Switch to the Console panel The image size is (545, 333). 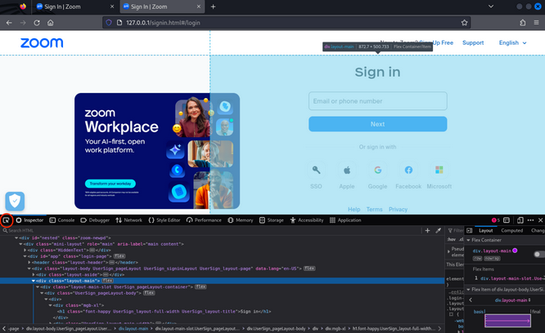coord(62,220)
